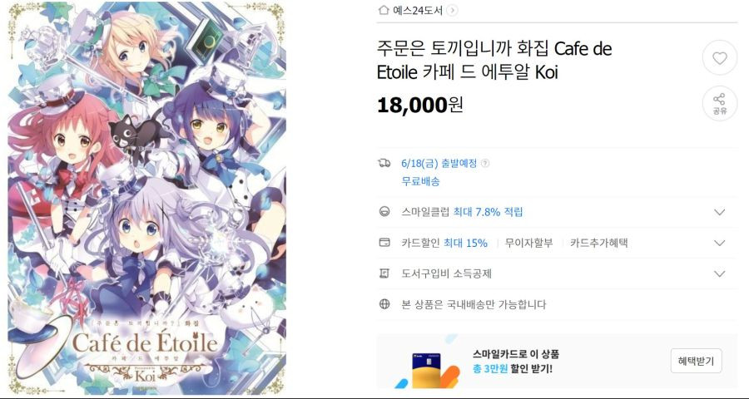The height and width of the screenshot is (399, 749).
Task: Open the share (공유) options
Action: tap(719, 104)
